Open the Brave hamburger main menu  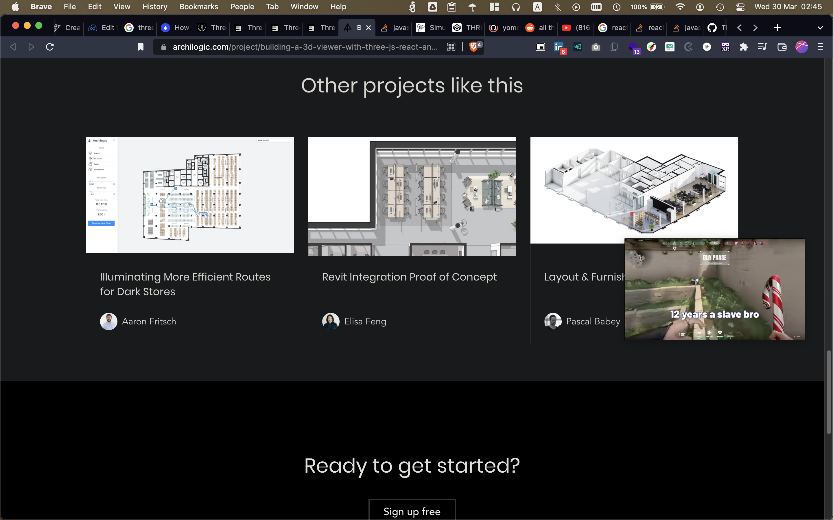click(x=820, y=47)
